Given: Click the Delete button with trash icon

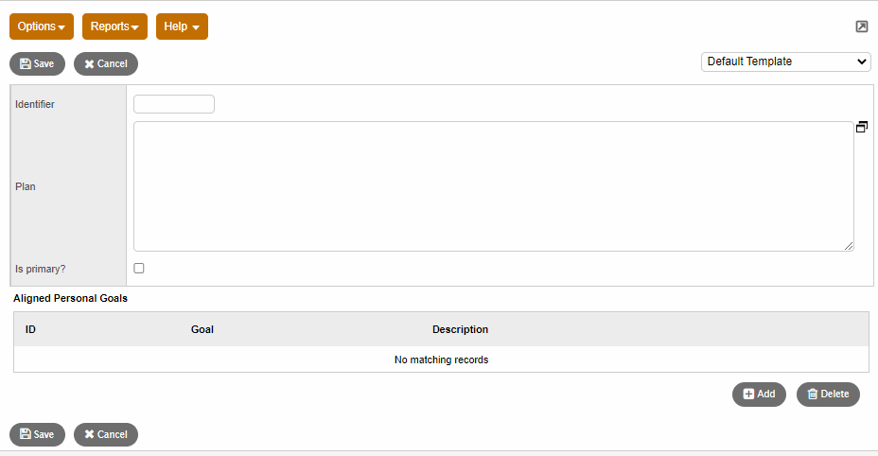Looking at the screenshot, I should [x=828, y=395].
